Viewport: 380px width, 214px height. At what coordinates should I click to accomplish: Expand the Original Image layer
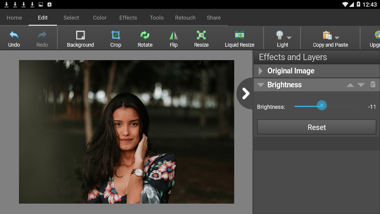(261, 71)
